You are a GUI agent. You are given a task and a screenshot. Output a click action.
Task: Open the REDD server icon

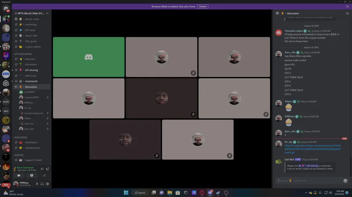(6, 74)
